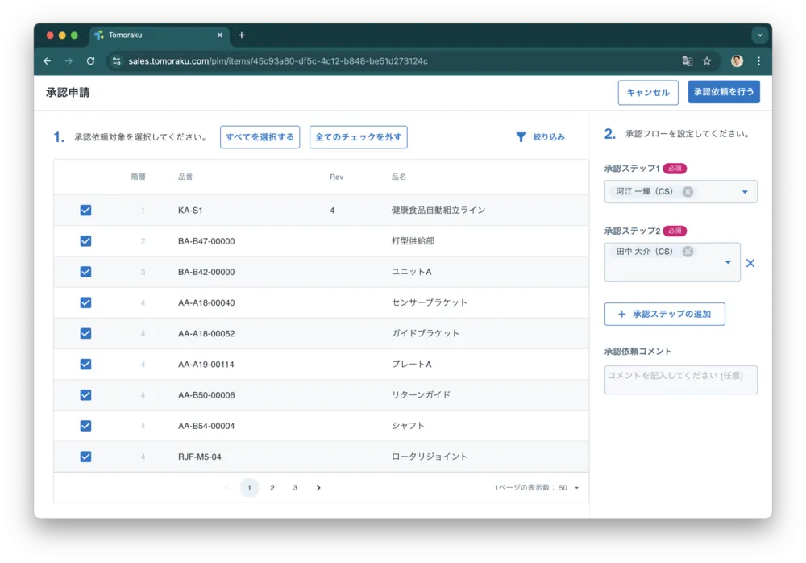
Task: Click すべてを選択する to select all items
Action: click(258, 137)
